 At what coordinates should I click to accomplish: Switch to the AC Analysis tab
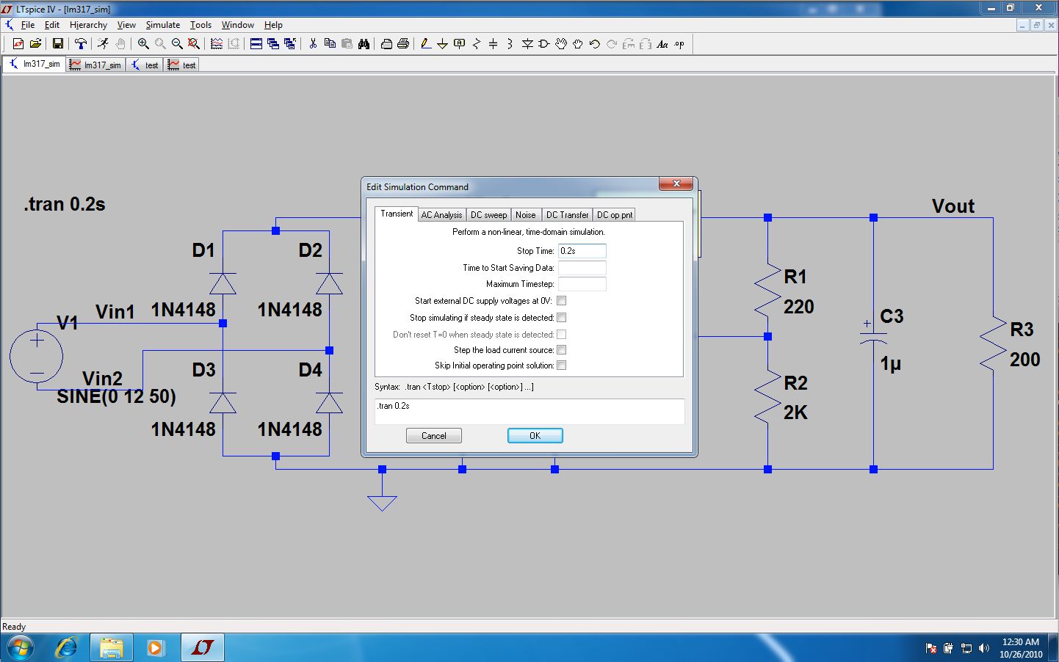[441, 214]
